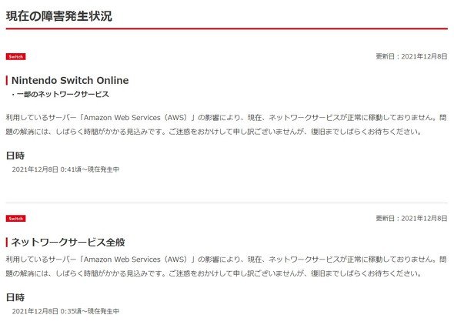This screenshot has width=454, height=325.
Task: Click the ・一部のネットワークサービス subheading
Action: click(60, 94)
